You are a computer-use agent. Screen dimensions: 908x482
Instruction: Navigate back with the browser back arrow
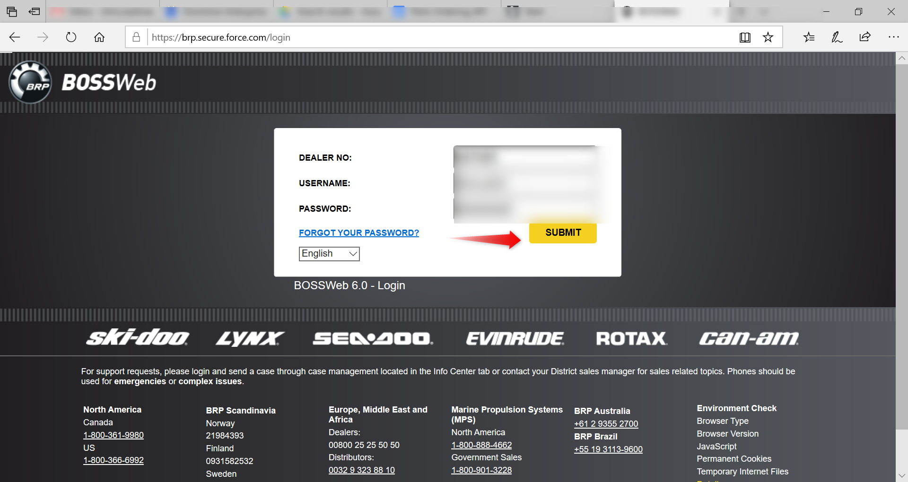click(x=15, y=37)
